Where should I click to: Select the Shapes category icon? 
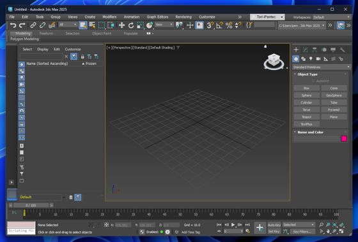pyautogui.click(x=303, y=59)
